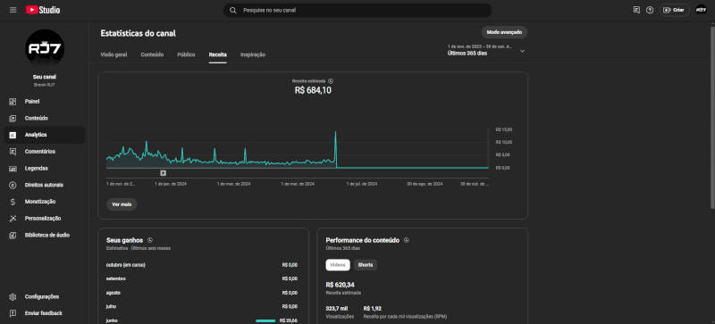Switch to the Visão geral tab
715x324 pixels.
114,54
